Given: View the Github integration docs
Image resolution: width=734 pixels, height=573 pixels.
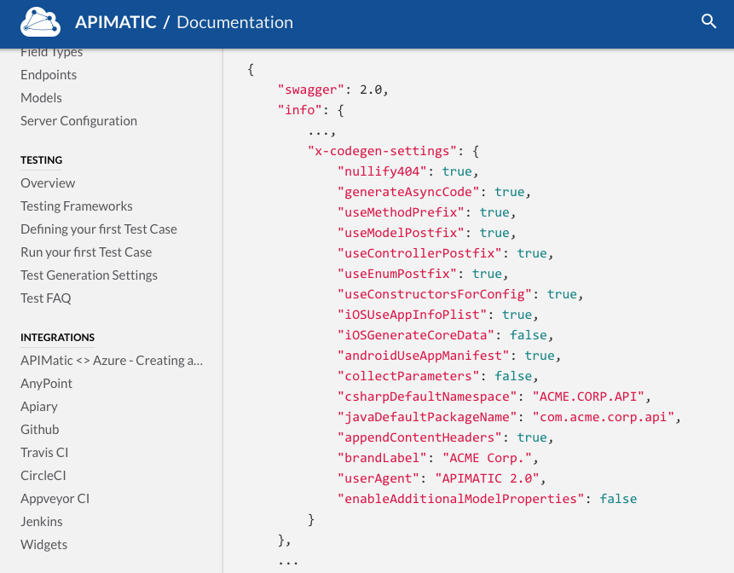Looking at the screenshot, I should [x=39, y=429].
